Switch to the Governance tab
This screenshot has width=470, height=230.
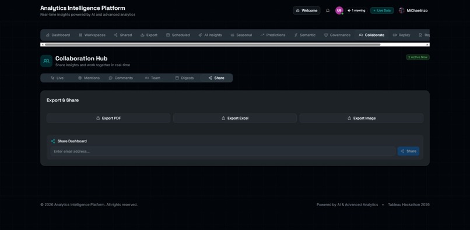(x=337, y=35)
